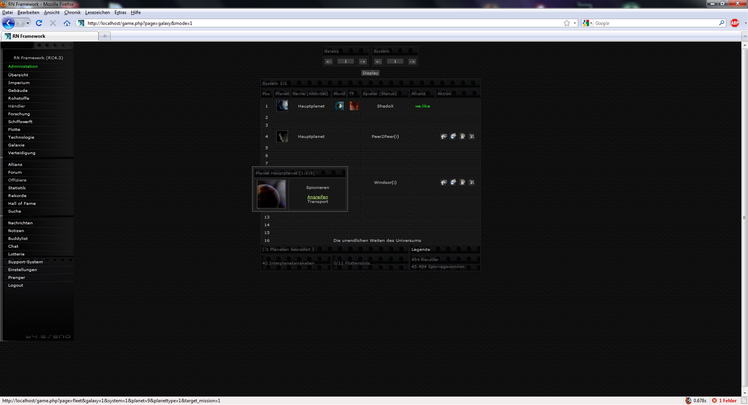Screen dimensions: 748x405
Task: Click the missile attack icon for Peer2Peer(i)
Action: [472, 136]
